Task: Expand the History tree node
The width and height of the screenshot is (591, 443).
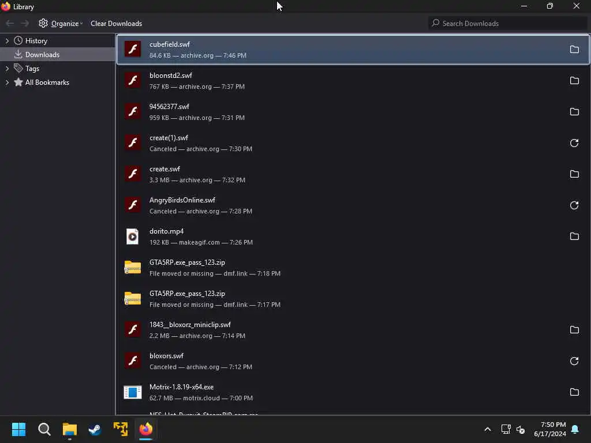Action: pyautogui.click(x=7, y=41)
